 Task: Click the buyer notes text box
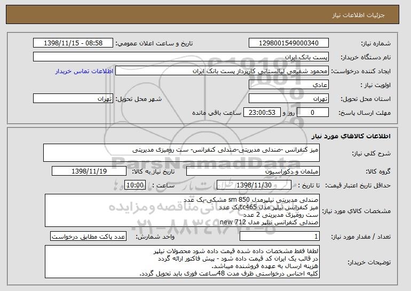point(182,262)
